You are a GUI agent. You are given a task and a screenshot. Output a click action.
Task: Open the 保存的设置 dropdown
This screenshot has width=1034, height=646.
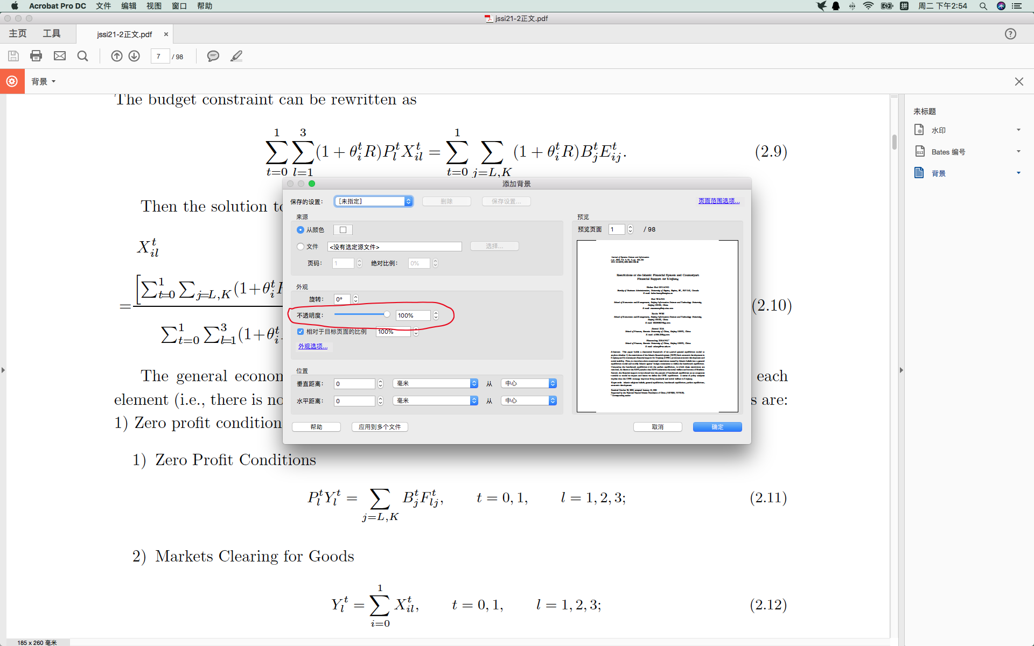pos(373,201)
